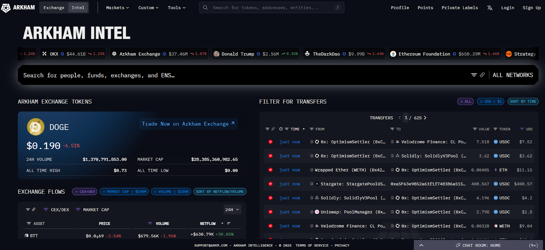Click the Sign Up button
545x250 pixels.
[532, 7]
